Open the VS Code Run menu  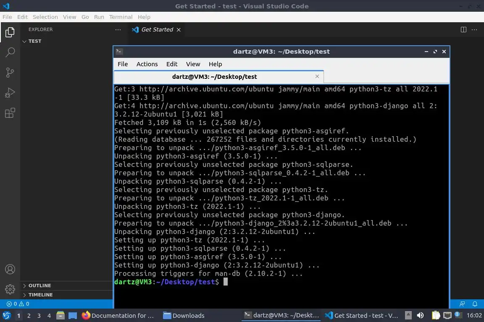click(x=99, y=17)
